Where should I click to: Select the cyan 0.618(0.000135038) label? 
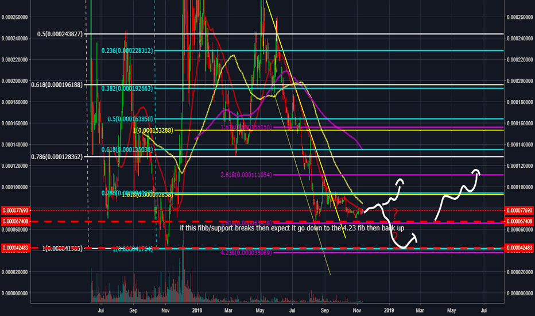(127, 149)
